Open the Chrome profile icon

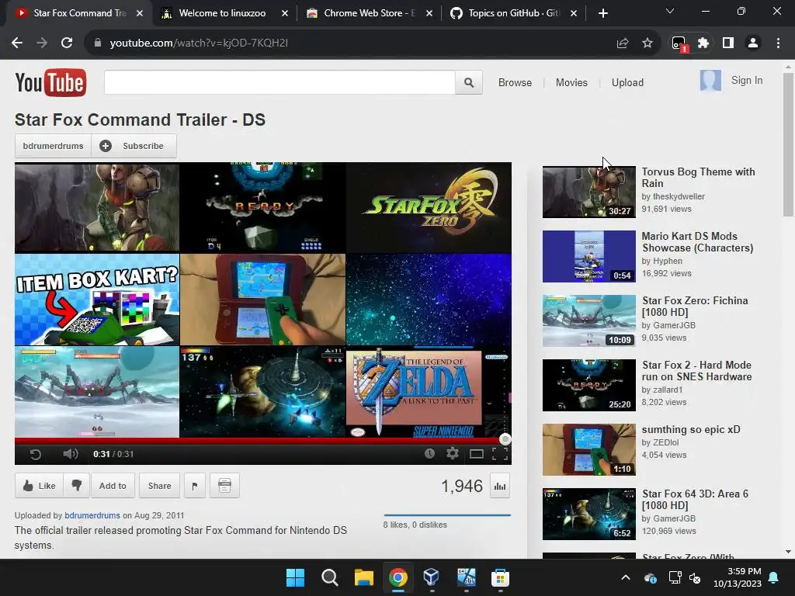pos(753,43)
